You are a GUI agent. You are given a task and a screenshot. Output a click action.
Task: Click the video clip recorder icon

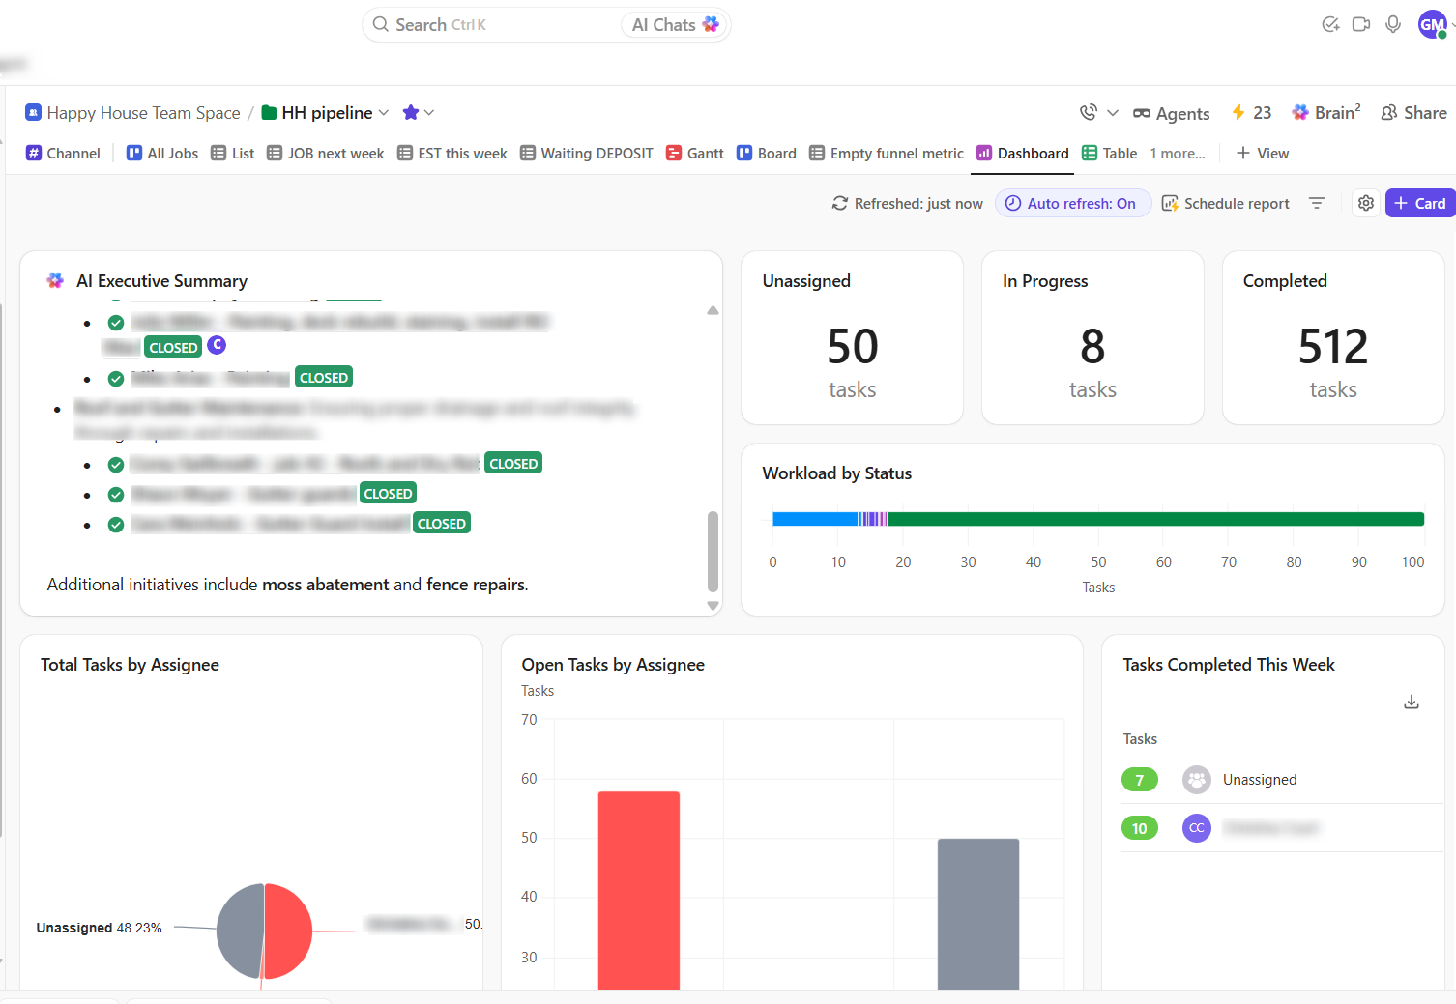click(x=1361, y=25)
